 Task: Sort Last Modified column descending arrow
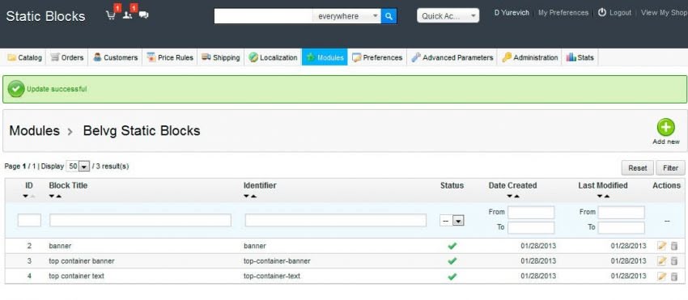tap(599, 196)
